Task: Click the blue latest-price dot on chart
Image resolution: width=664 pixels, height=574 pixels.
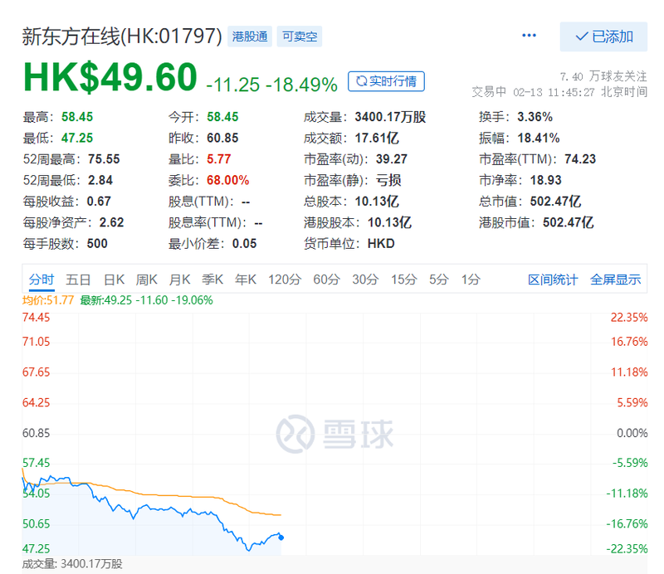Action: click(x=281, y=538)
